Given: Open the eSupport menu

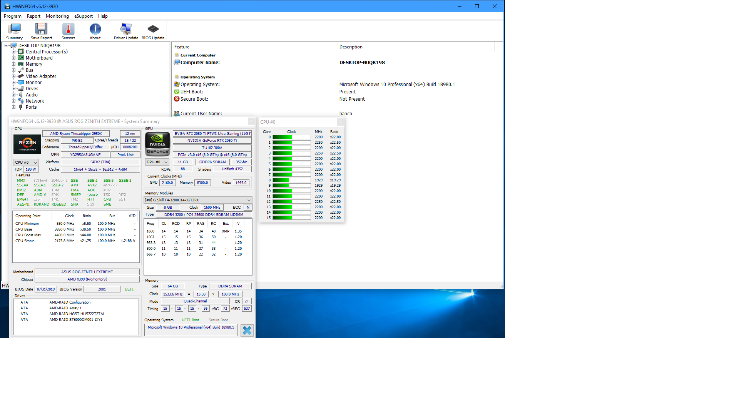Looking at the screenshot, I should pyautogui.click(x=84, y=16).
